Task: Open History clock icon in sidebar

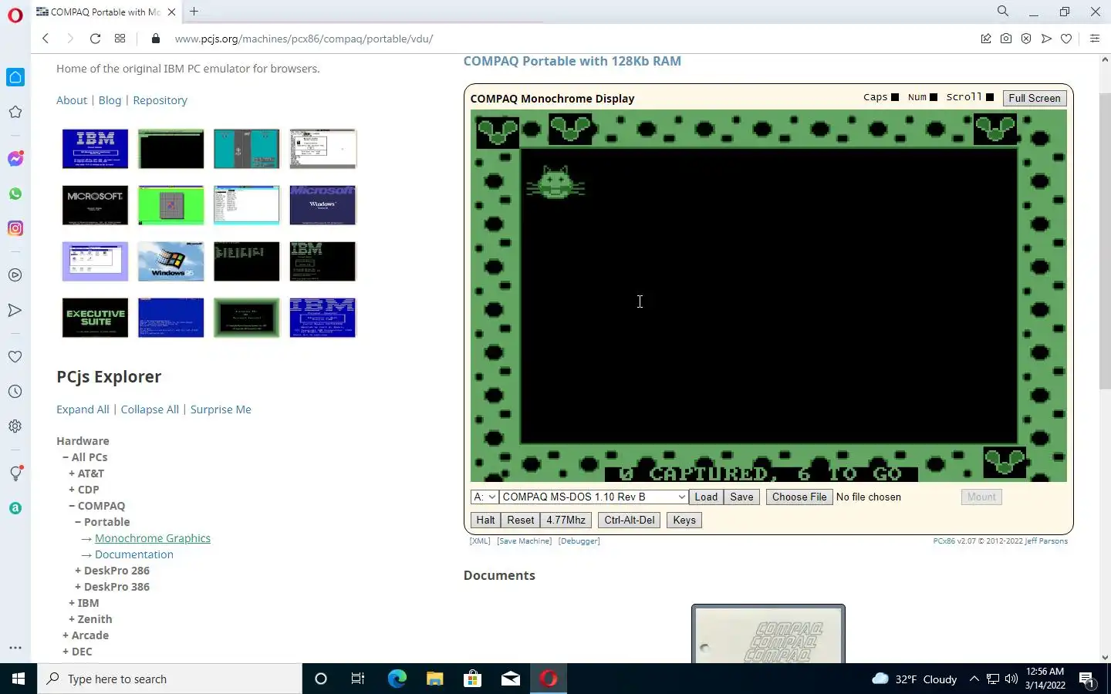Action: [x=15, y=391]
